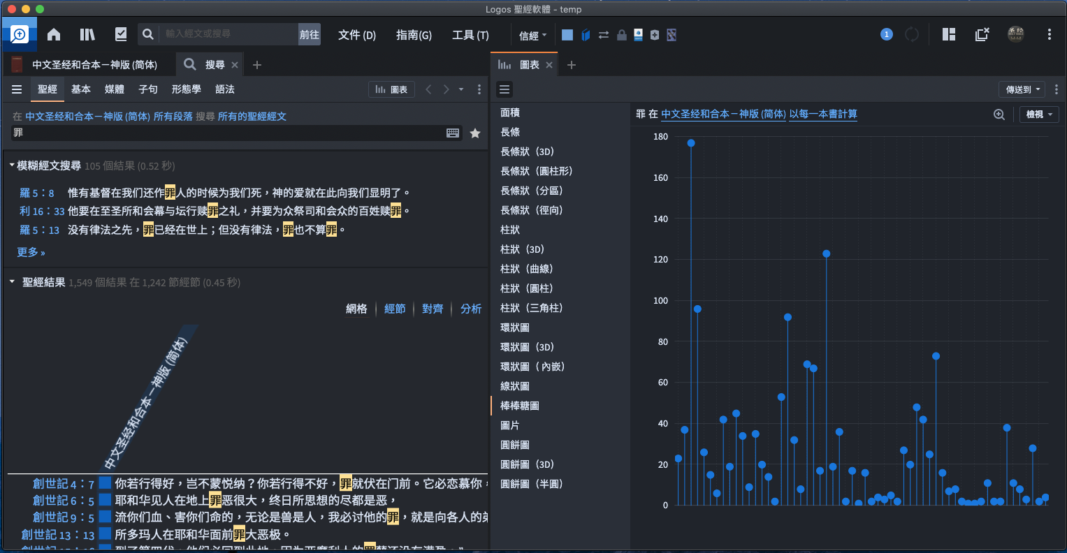The image size is (1067, 553).
Task: Collapse the 聖經結果 section
Action: 12,282
